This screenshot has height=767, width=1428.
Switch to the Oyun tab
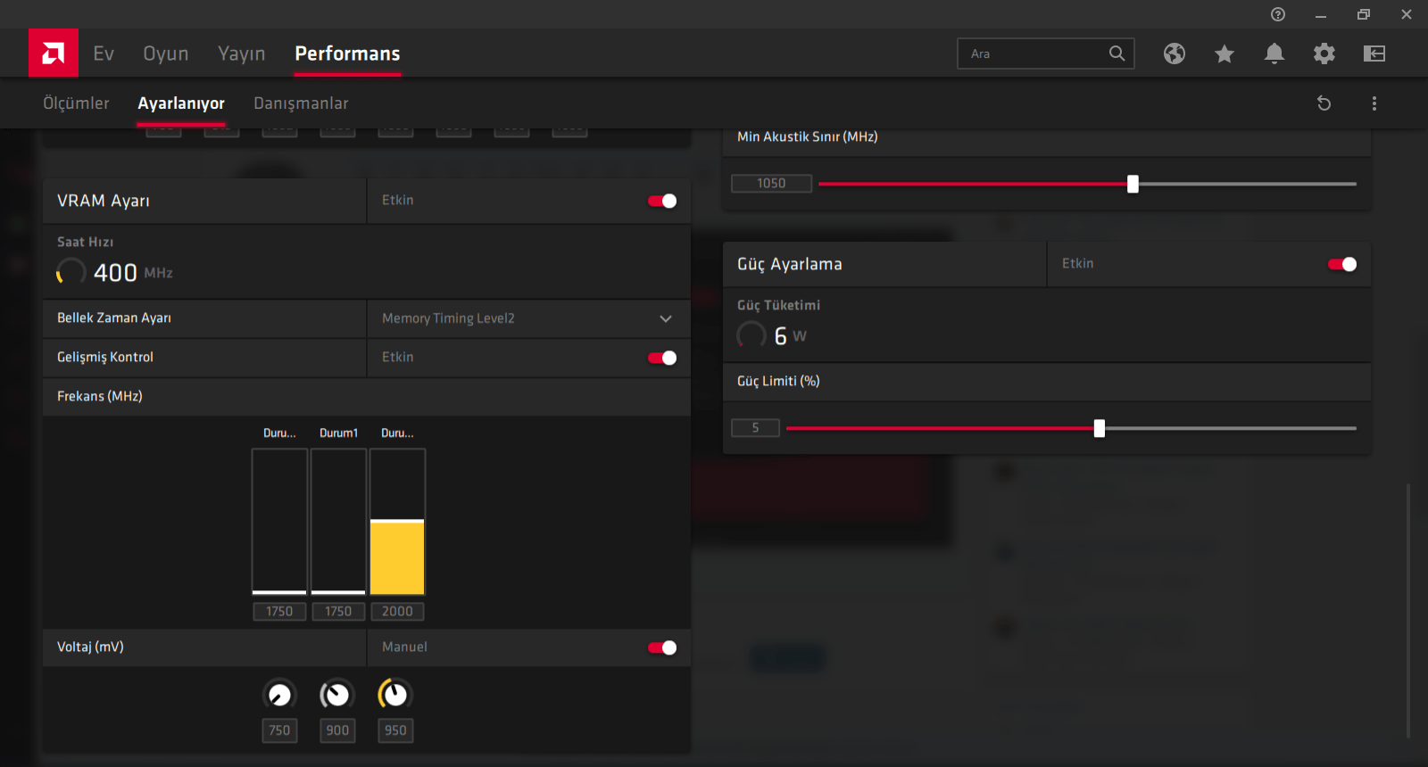(x=166, y=54)
